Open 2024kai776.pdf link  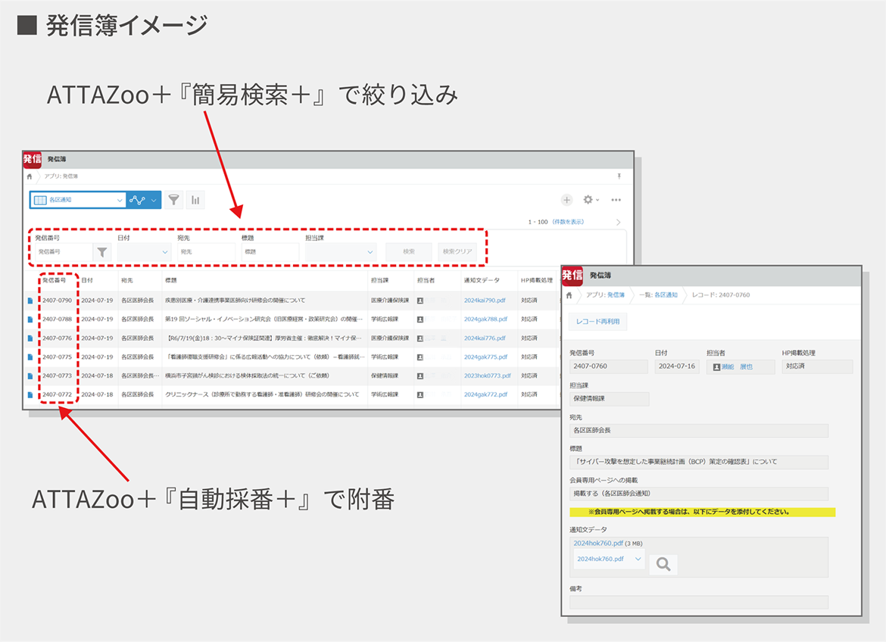pyautogui.click(x=485, y=338)
